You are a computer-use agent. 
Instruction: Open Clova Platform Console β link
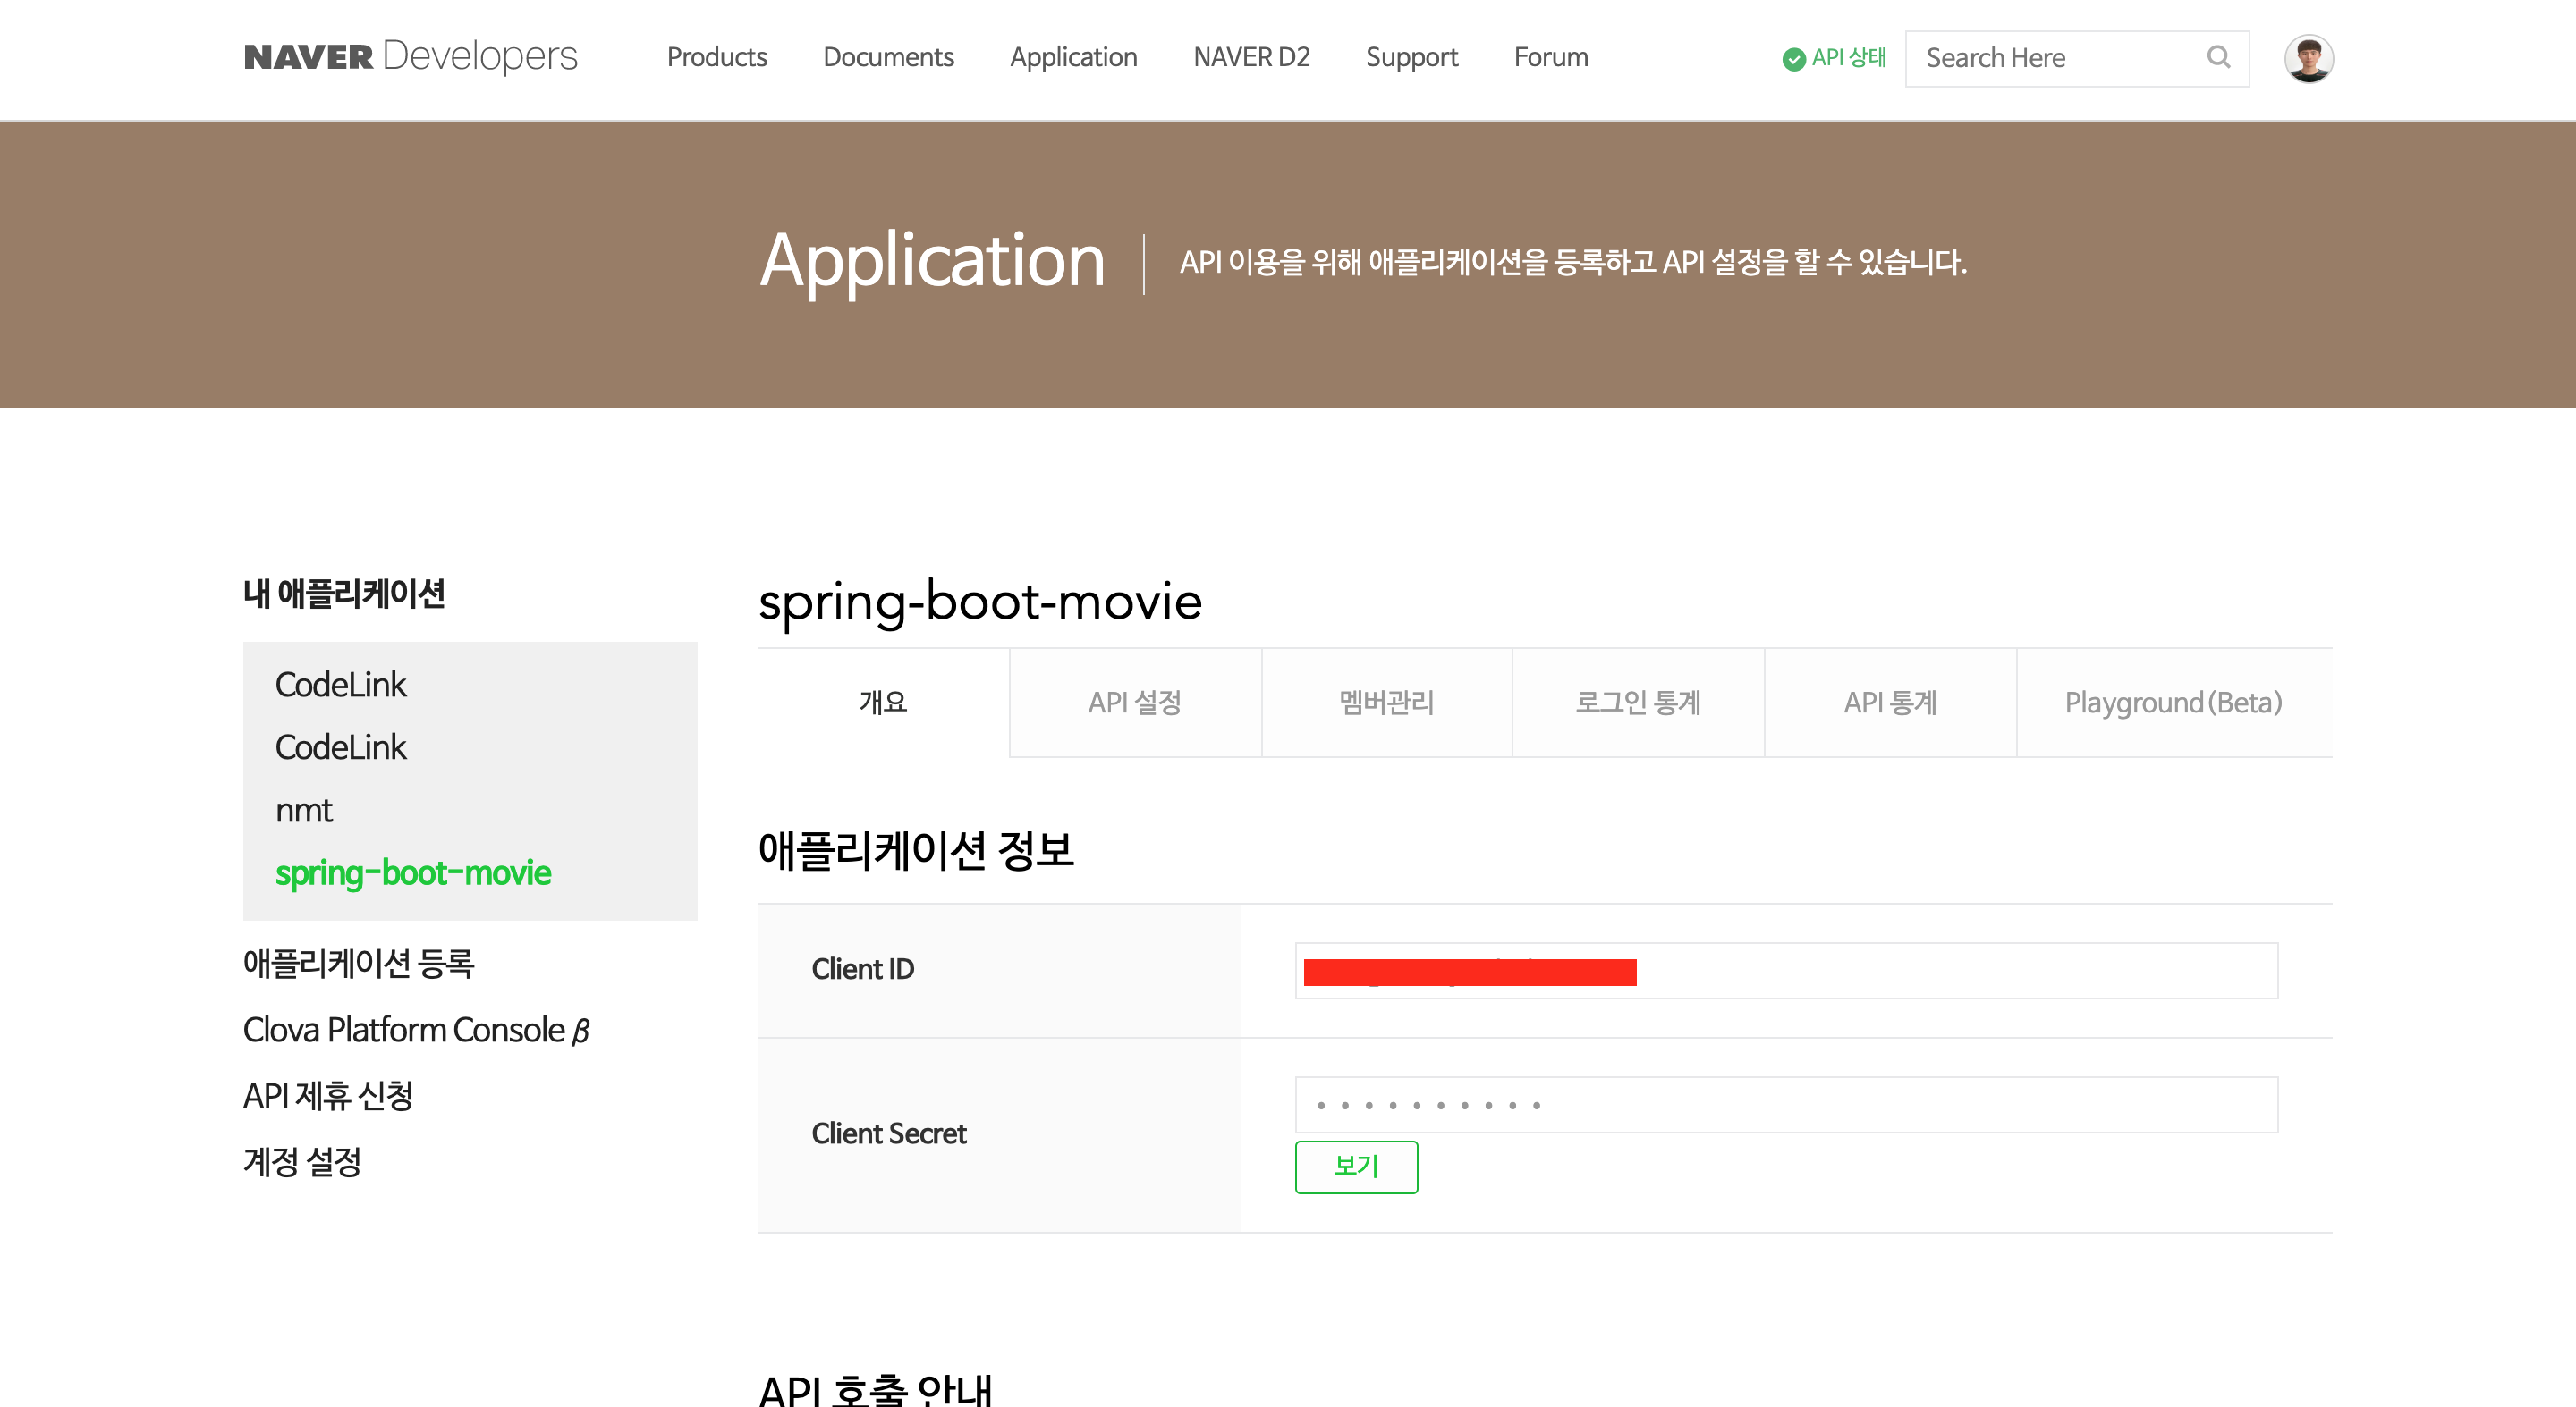pos(416,1031)
